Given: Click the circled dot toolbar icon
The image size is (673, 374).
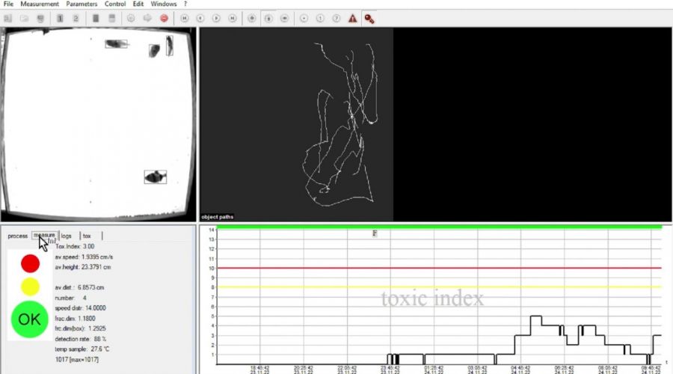Looking at the screenshot, I should tap(304, 19).
